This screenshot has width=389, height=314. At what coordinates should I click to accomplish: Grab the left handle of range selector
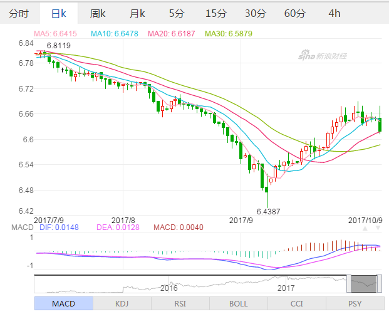(349, 283)
